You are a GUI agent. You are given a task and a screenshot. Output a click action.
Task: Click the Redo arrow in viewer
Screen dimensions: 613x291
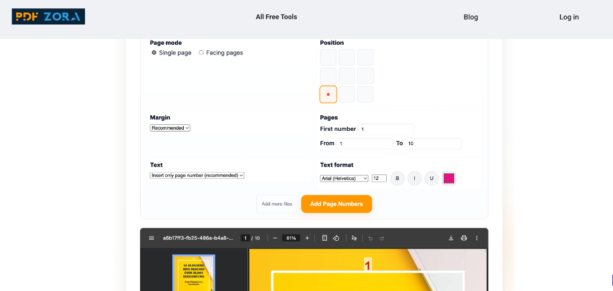(382, 238)
